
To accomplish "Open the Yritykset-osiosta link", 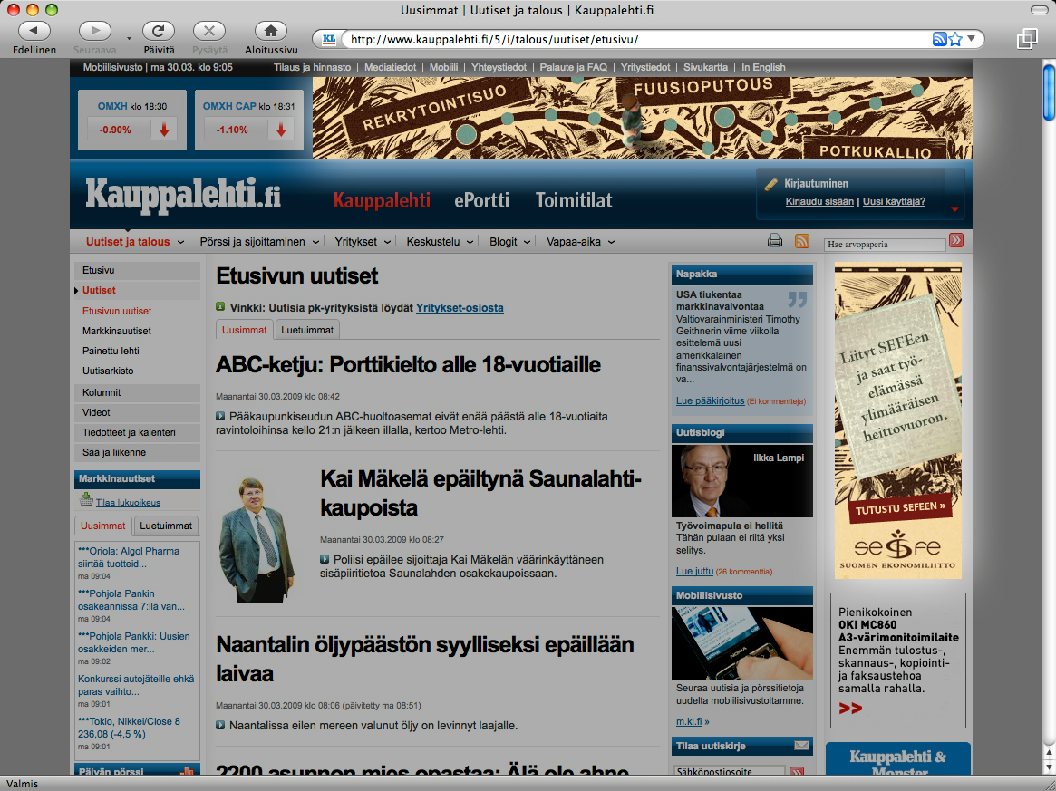I will click(460, 308).
